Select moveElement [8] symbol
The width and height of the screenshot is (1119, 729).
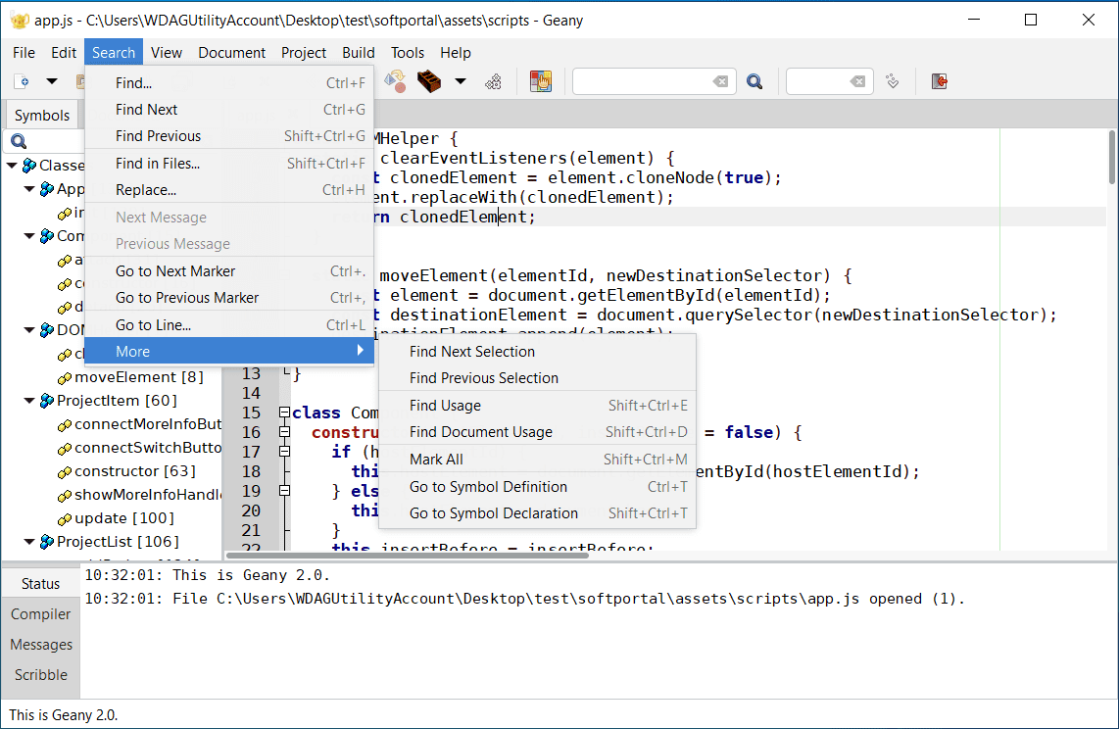139,377
